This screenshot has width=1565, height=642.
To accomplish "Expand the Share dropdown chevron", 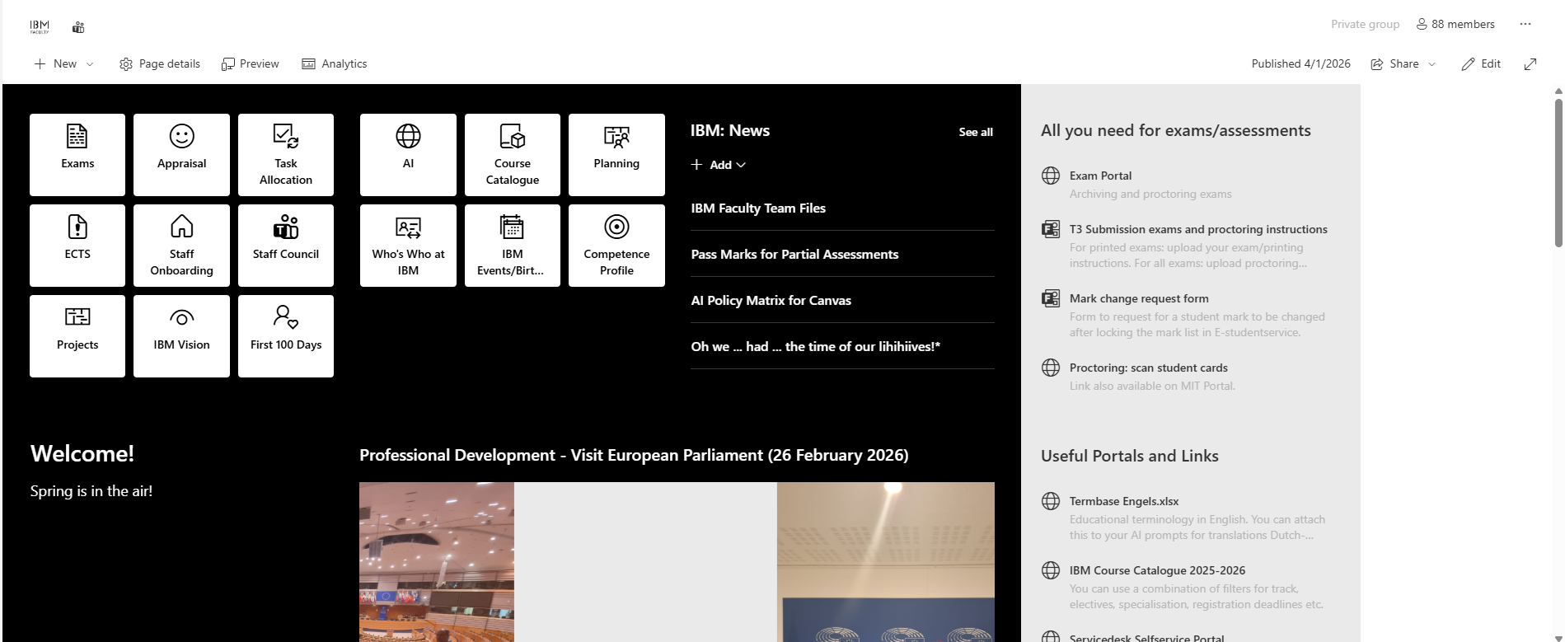I will [1431, 63].
